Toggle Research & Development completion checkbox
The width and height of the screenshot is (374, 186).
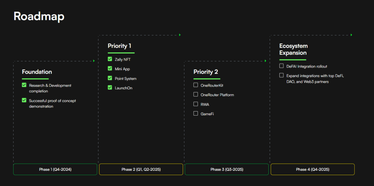pos(24,85)
